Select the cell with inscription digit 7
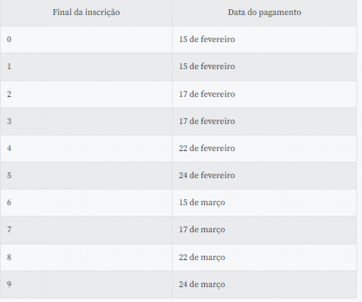362x302 pixels. [x=86, y=230]
